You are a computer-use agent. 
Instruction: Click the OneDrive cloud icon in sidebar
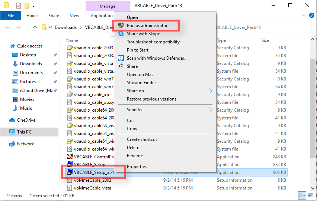tap(12, 120)
